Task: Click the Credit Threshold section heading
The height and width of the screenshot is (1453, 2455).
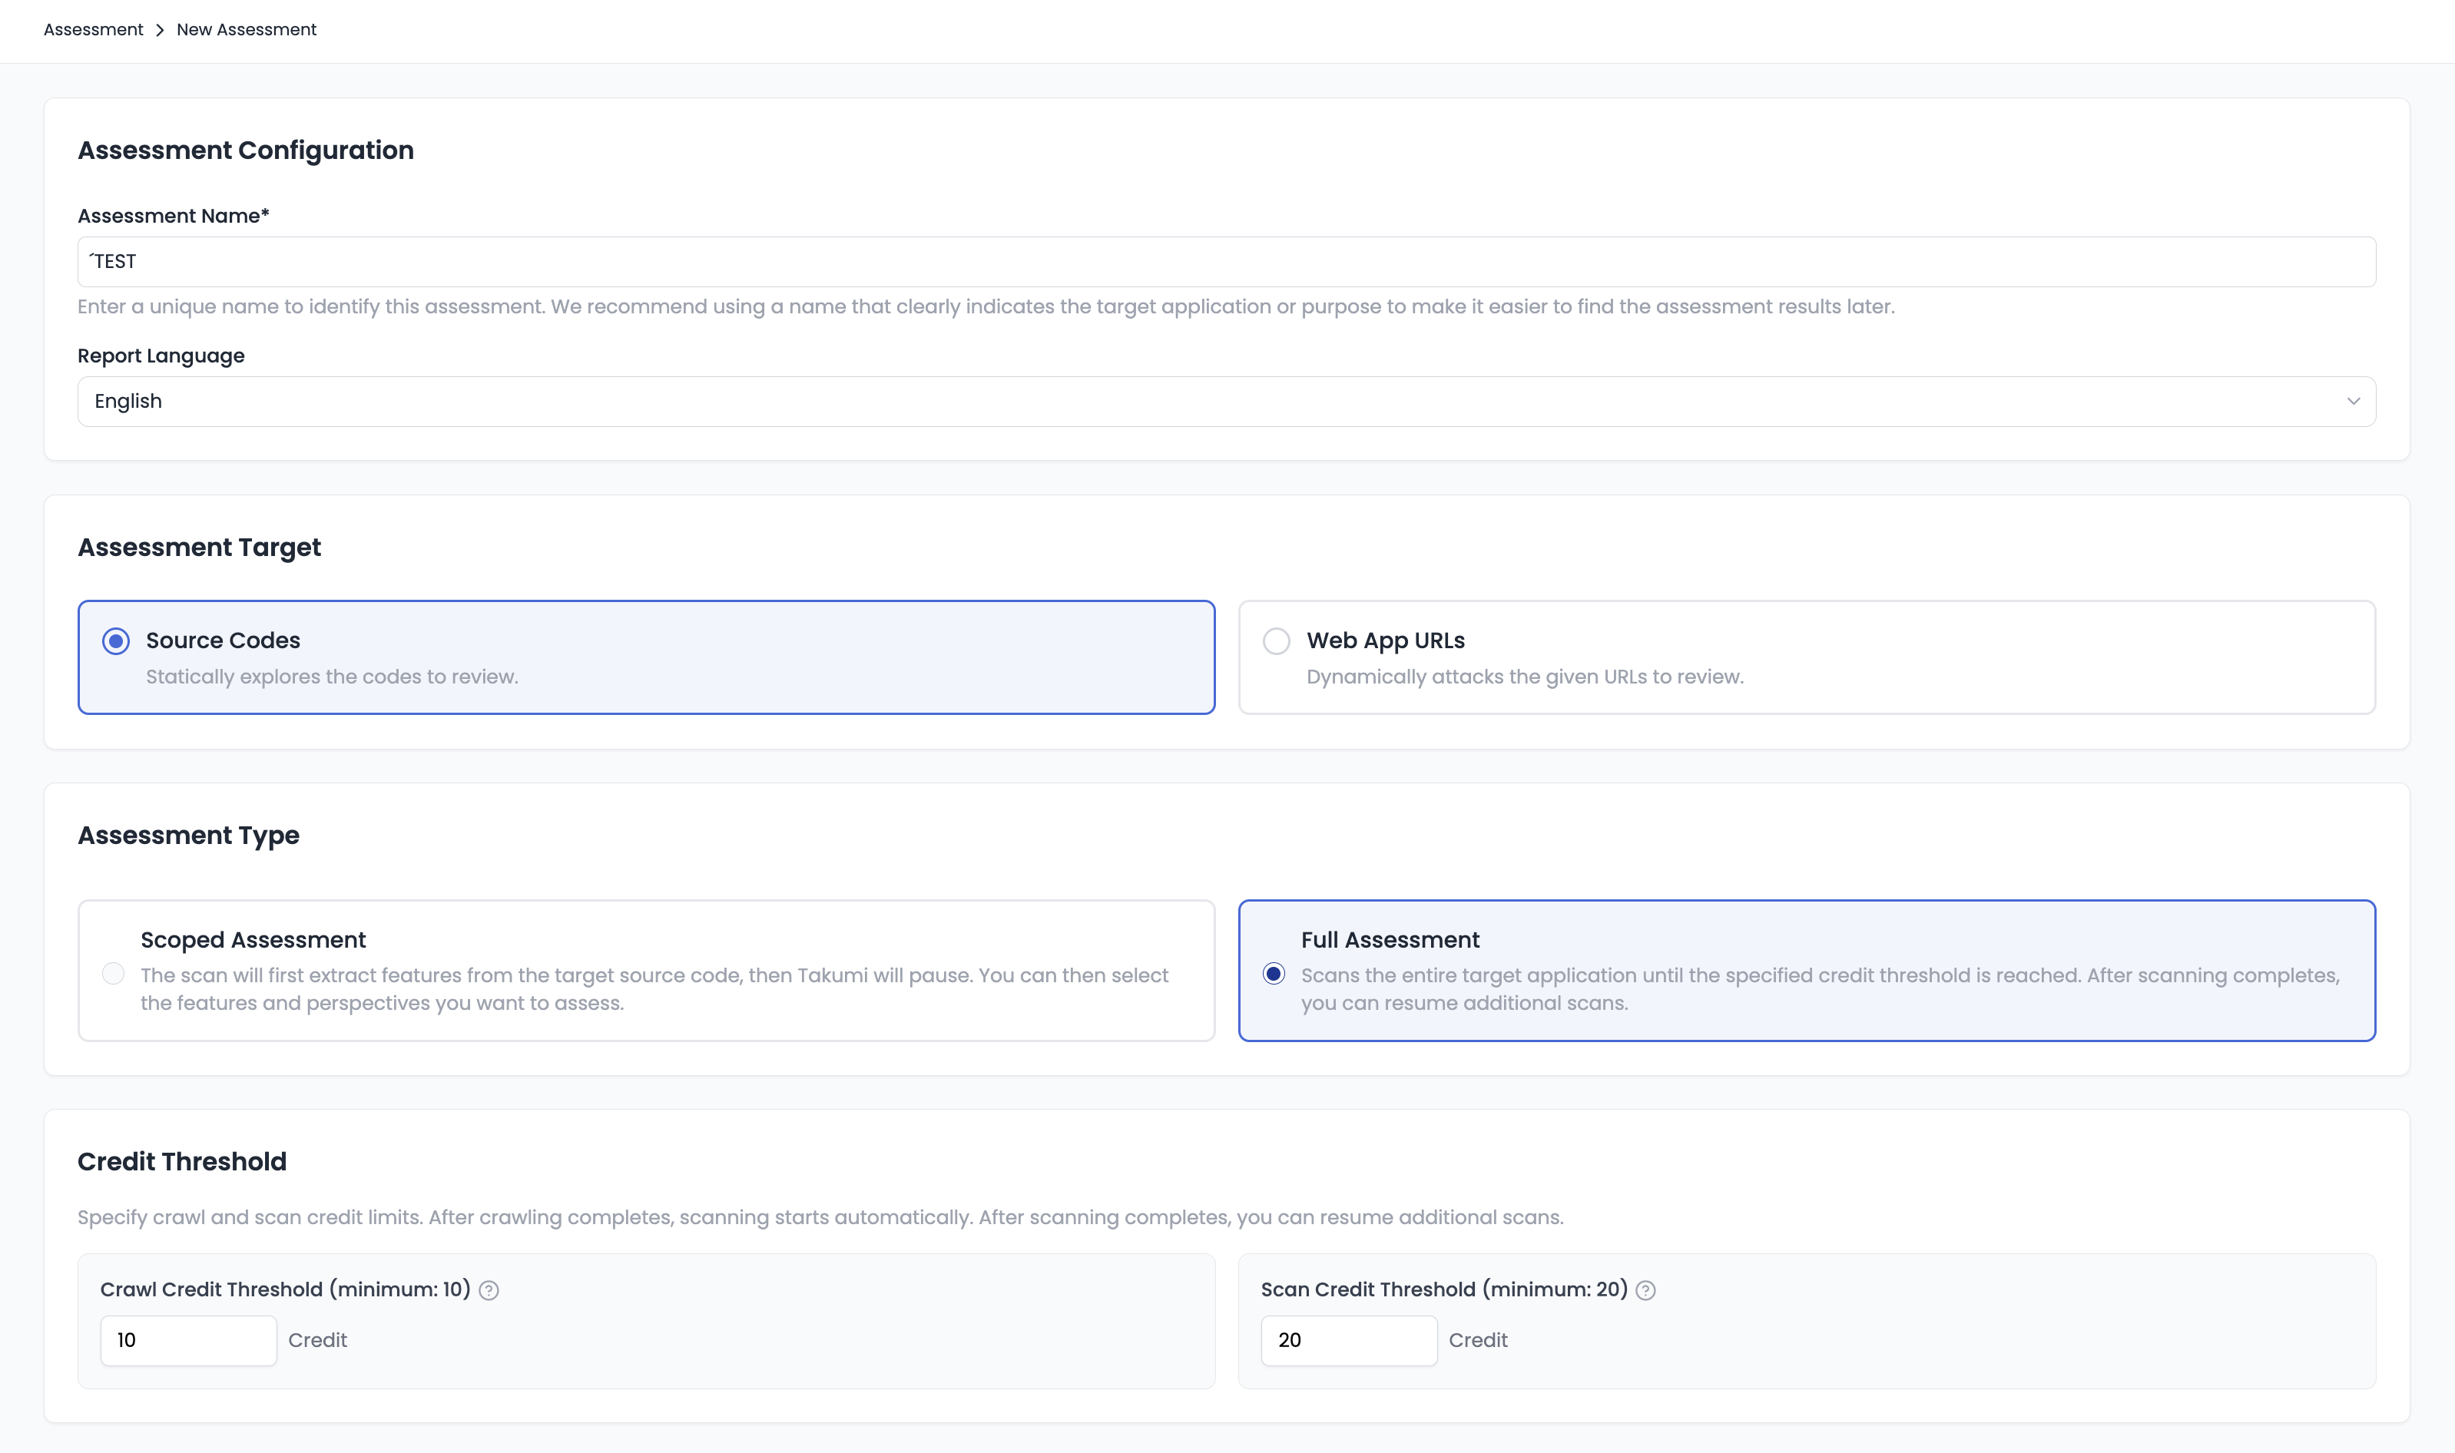Action: click(x=181, y=1161)
